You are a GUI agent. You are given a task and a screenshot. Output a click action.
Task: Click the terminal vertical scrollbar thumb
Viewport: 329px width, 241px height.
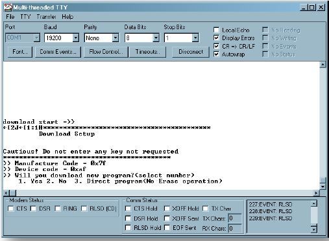coord(323,180)
